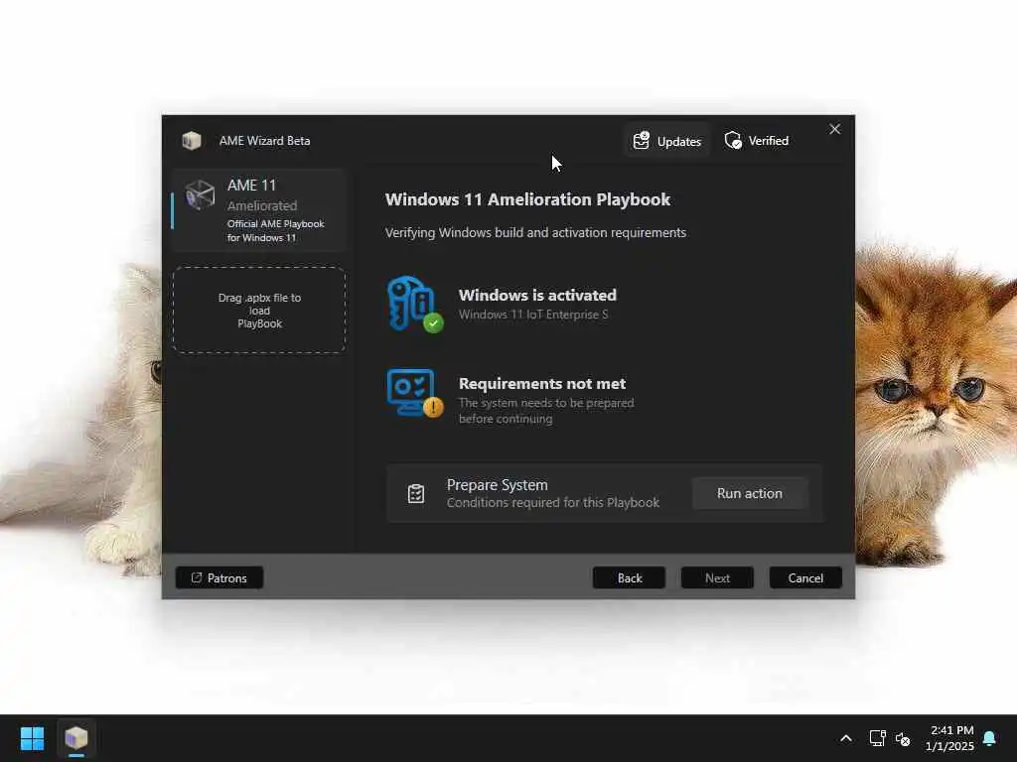Click 'Conditions required for this Playbook' text
This screenshot has height=762, width=1017.
[552, 503]
